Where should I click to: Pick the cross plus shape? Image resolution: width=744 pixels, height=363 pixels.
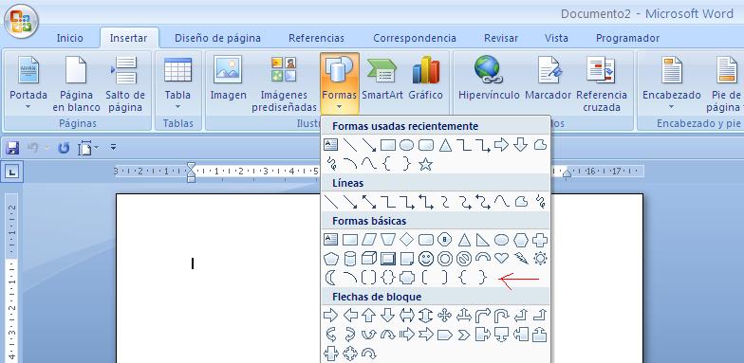click(x=540, y=240)
